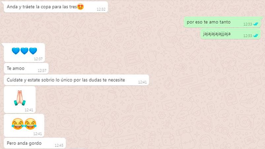Image resolution: width=265 pixels, height=149 pixels.
Task: Select the 'Cuídate y estate sobrio' message
Action: [76, 80]
